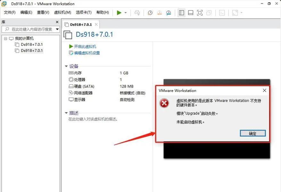281x192 pixels.
Task: Open the 帮助(H) menu
Action: click(103, 12)
